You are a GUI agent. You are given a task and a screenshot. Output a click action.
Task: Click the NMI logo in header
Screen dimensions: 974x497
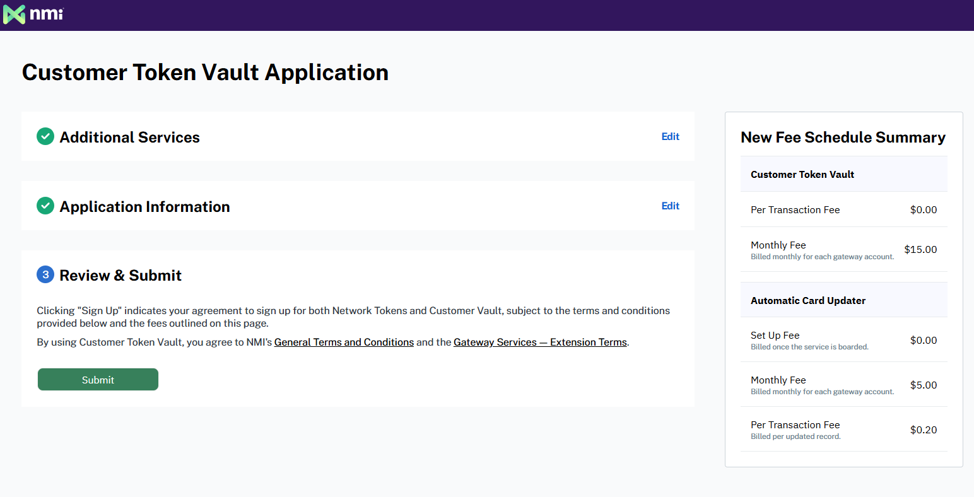33,14
